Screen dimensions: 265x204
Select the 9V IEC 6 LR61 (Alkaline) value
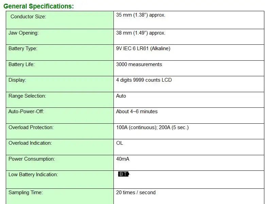(143, 48)
